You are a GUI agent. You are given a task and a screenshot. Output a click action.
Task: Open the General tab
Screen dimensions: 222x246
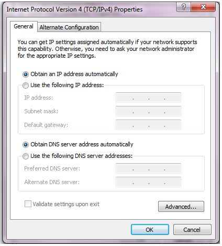click(x=24, y=26)
